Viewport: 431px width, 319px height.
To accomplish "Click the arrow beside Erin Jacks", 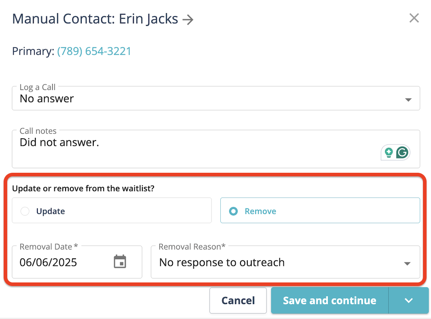I will [188, 19].
